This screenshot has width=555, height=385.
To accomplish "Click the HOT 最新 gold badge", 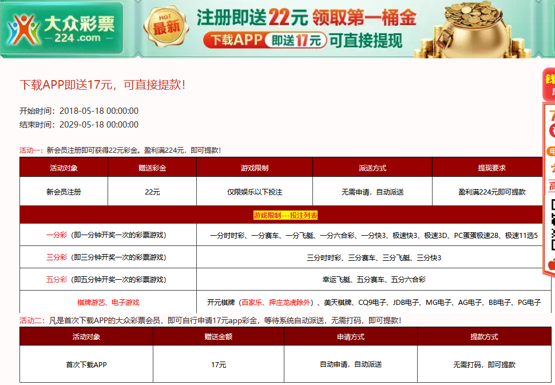I will (x=166, y=26).
